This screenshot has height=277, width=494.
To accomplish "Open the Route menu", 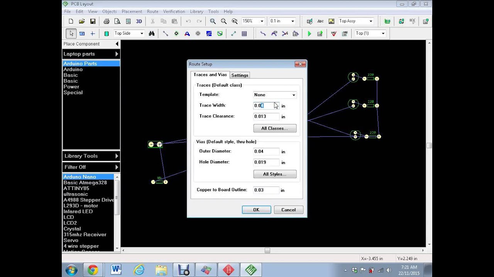I will click(x=152, y=12).
